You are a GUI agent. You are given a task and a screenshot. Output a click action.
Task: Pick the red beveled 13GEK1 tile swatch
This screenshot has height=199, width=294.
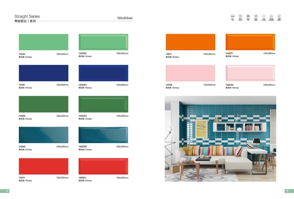[x=103, y=166]
